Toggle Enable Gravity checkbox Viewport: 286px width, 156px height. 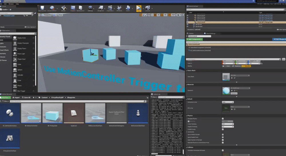[x=223, y=129]
